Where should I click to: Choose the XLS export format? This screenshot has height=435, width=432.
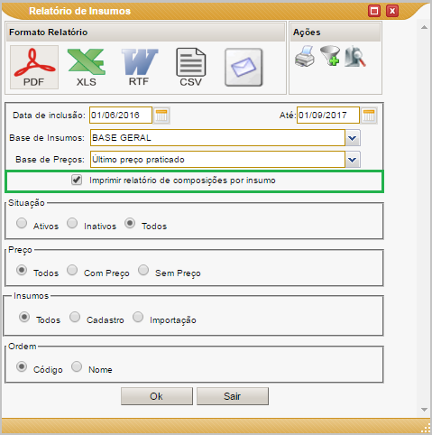point(87,68)
